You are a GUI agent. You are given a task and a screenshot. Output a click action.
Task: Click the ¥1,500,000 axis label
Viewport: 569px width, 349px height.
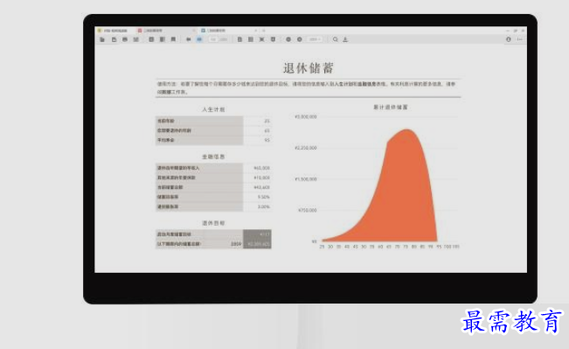coord(306,179)
